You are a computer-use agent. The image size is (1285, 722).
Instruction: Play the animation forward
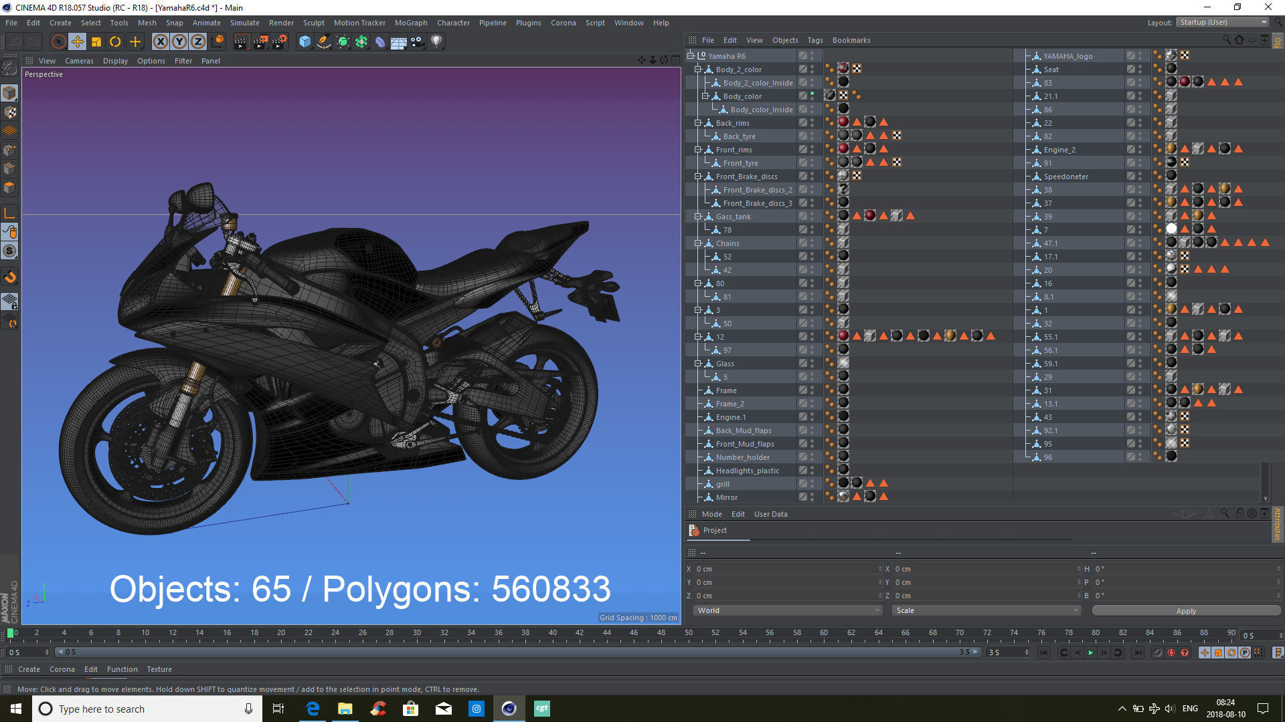pyautogui.click(x=1090, y=652)
